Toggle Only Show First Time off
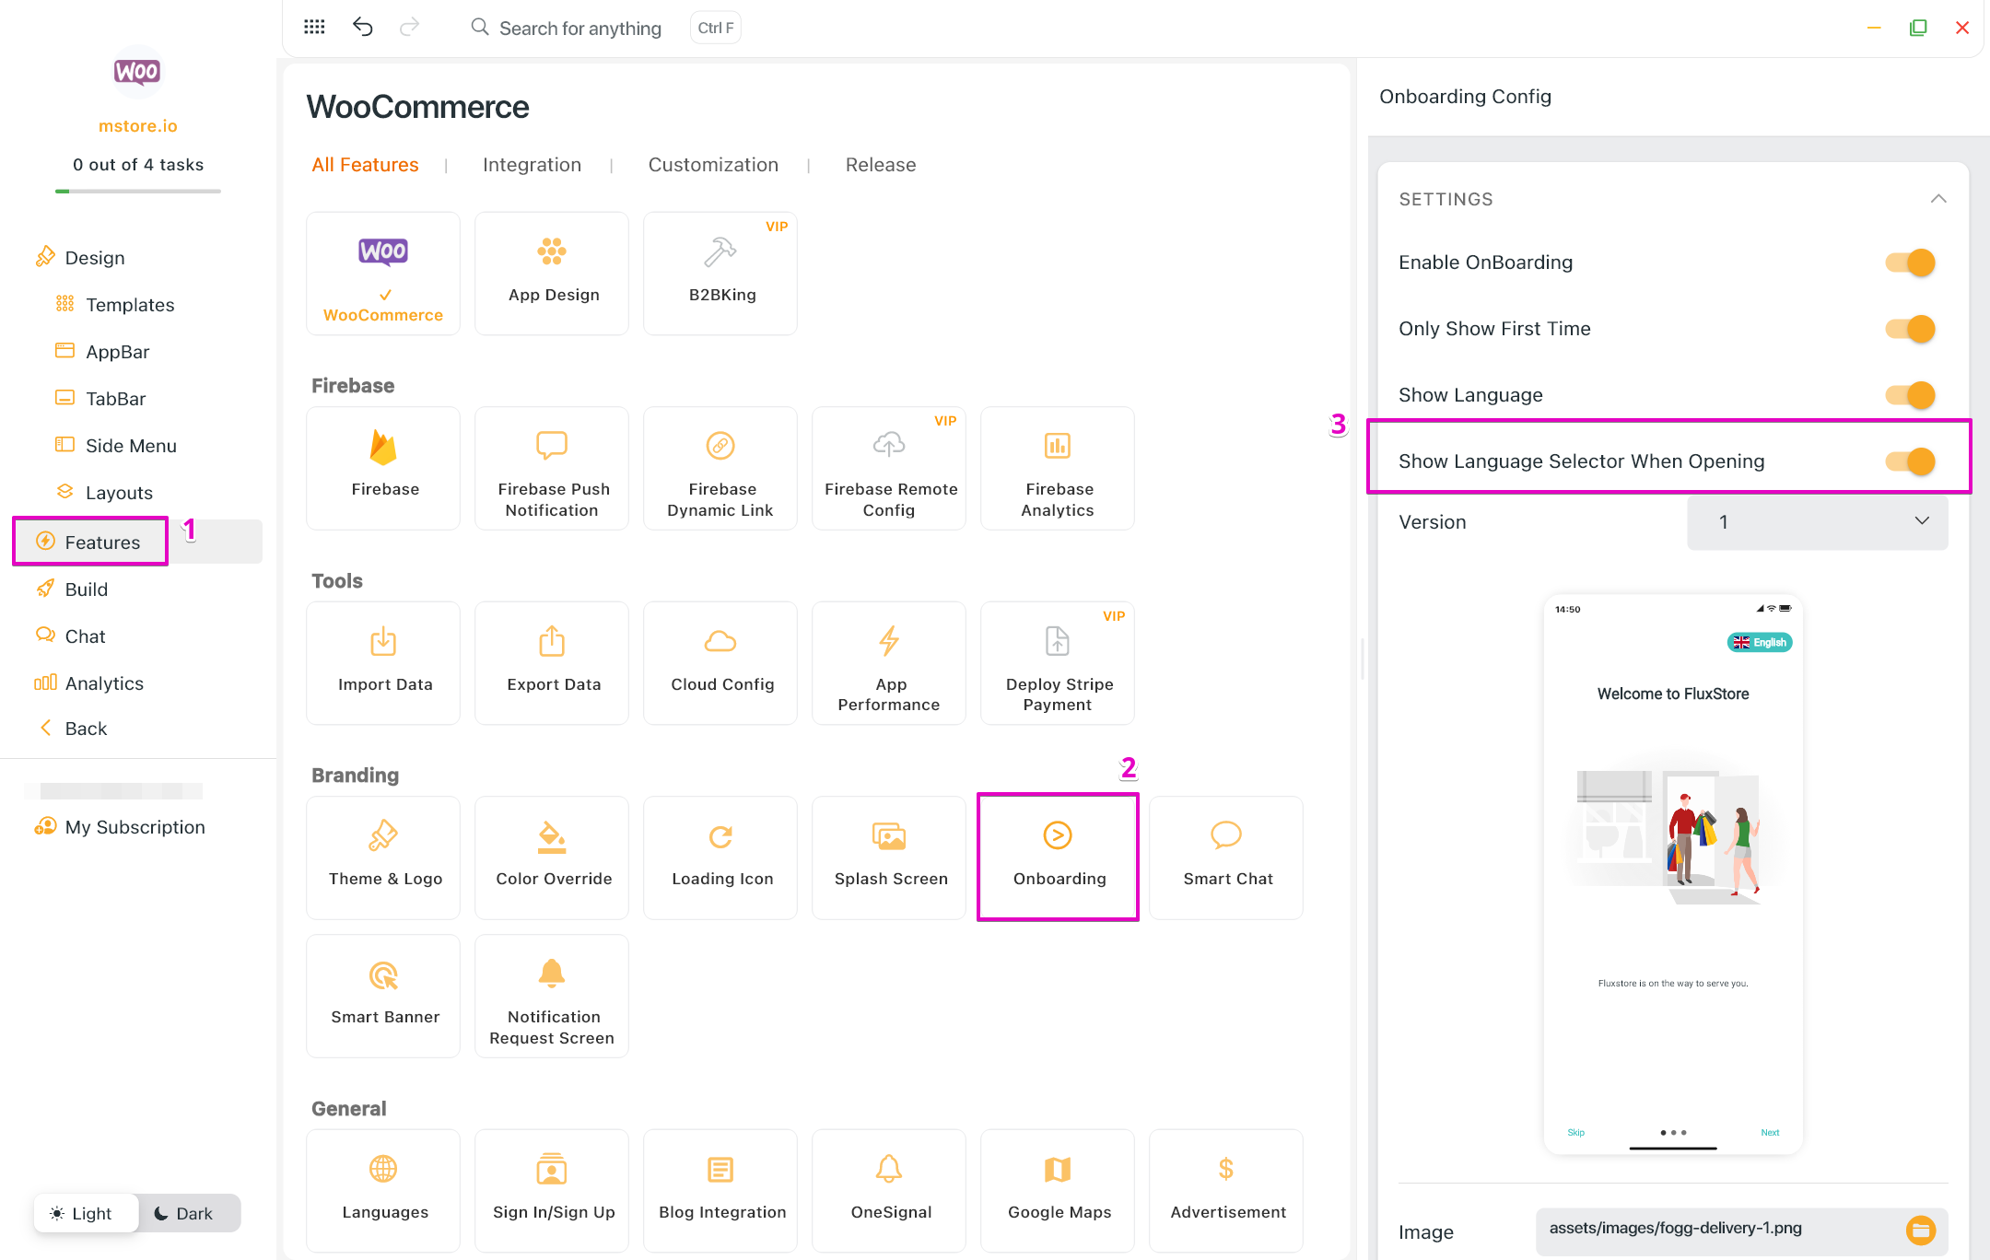The height and width of the screenshot is (1260, 1990). [1911, 329]
